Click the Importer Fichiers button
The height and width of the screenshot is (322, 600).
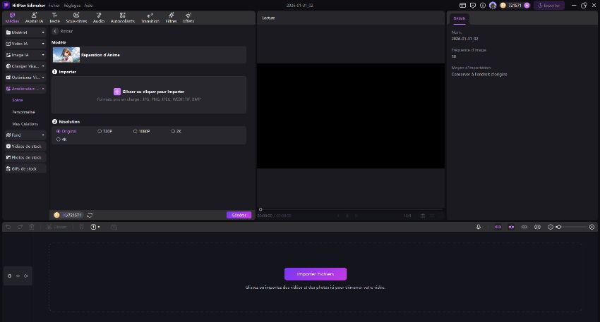tap(316, 273)
